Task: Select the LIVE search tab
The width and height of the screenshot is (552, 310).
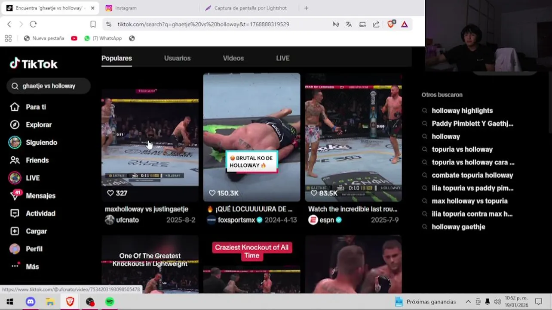Action: click(x=282, y=58)
